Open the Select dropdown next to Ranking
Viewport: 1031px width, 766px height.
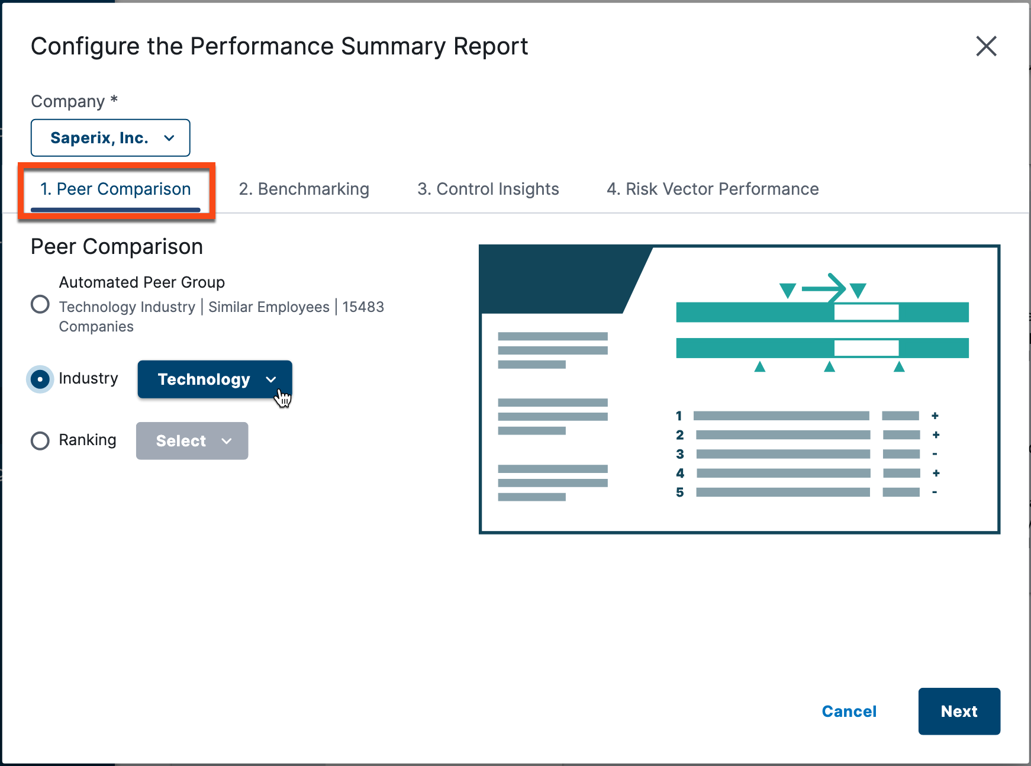192,441
